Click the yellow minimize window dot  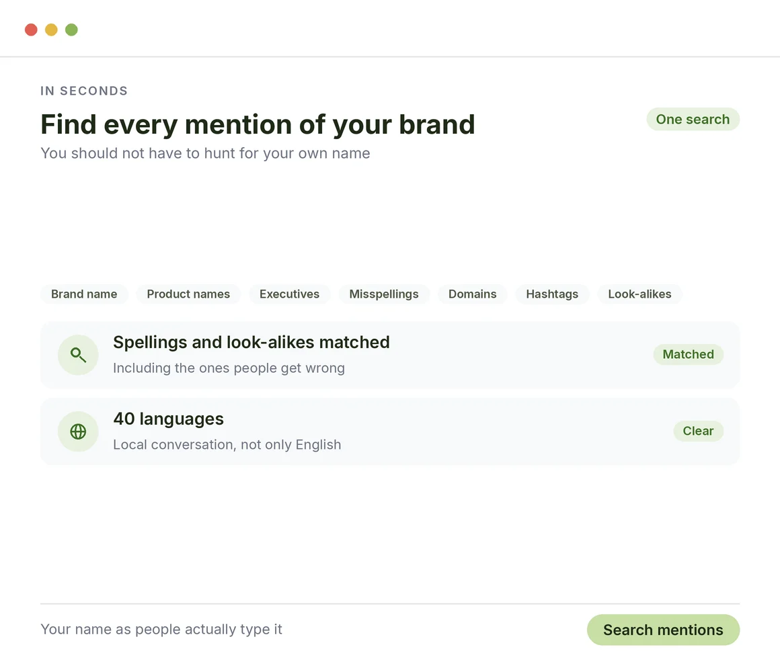pyautogui.click(x=51, y=30)
